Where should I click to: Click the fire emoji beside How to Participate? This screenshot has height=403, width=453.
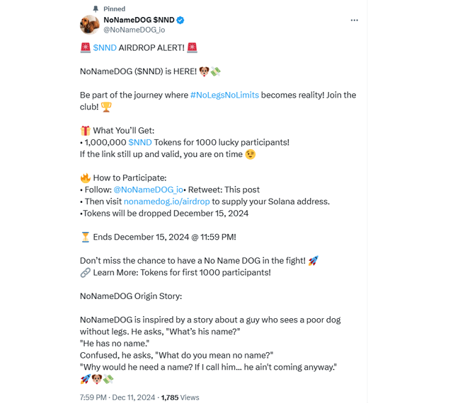coord(85,178)
